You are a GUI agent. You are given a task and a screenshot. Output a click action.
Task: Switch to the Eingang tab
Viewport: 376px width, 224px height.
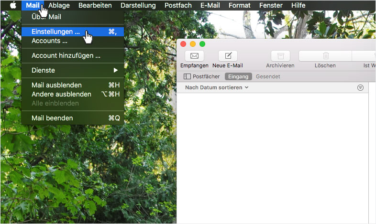coord(238,76)
